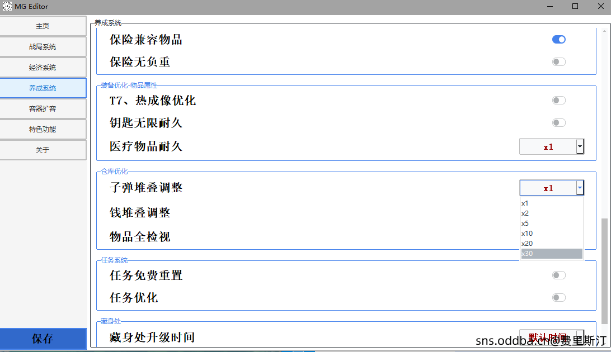The height and width of the screenshot is (352, 611).
Task: Choose x20 from the dropdown list
Action: click(552, 244)
